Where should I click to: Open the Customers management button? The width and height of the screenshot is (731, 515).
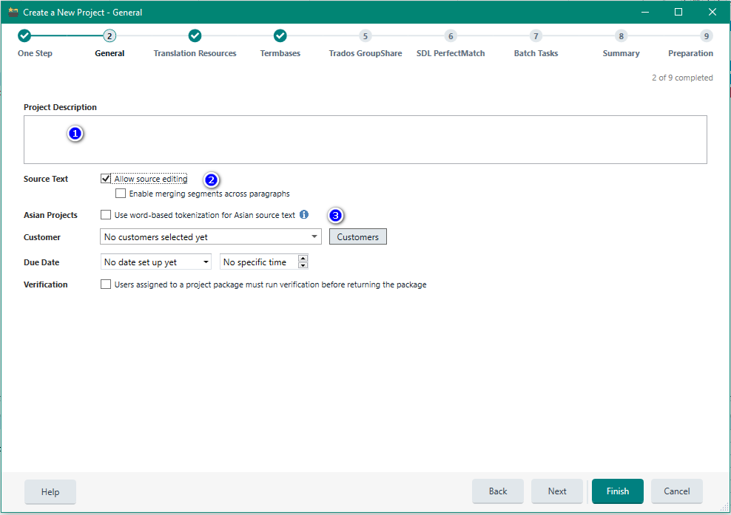358,237
